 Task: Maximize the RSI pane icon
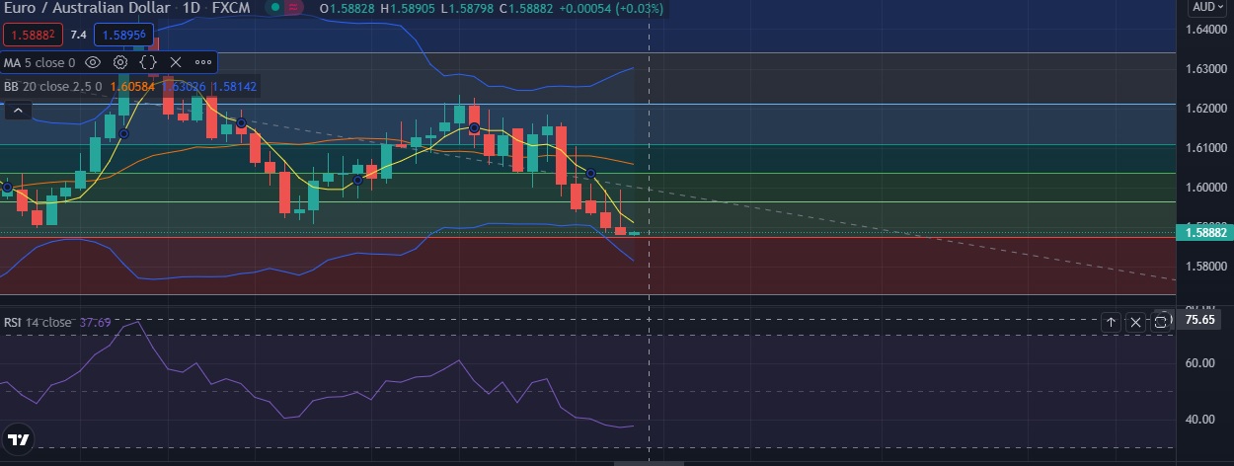click(1160, 322)
